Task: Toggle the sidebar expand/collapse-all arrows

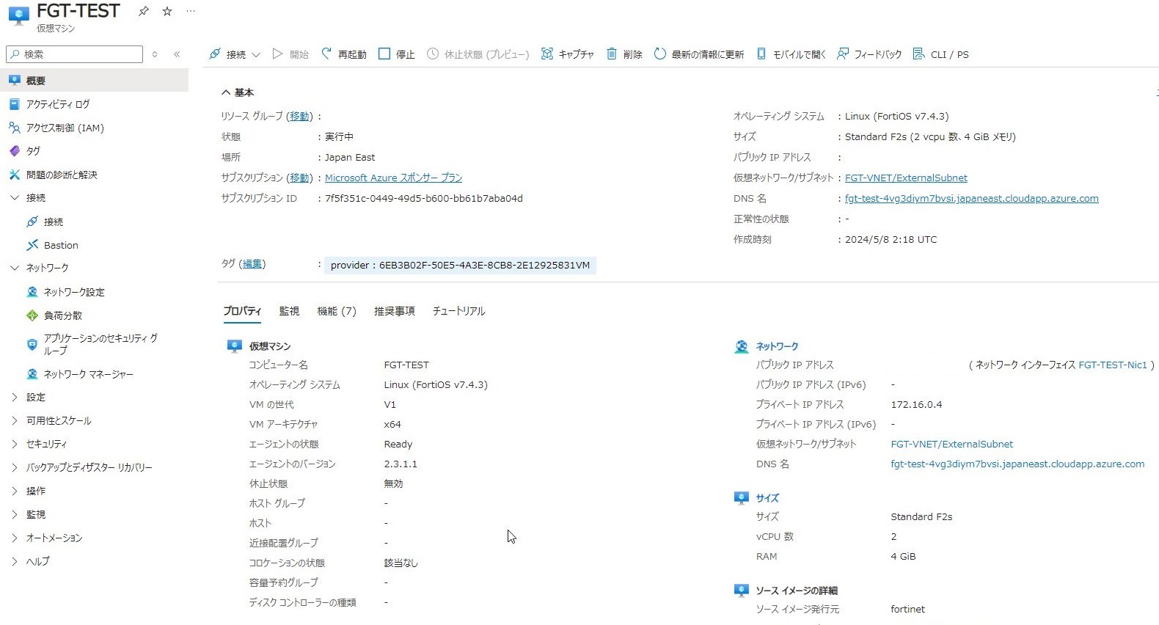Action: click(155, 54)
